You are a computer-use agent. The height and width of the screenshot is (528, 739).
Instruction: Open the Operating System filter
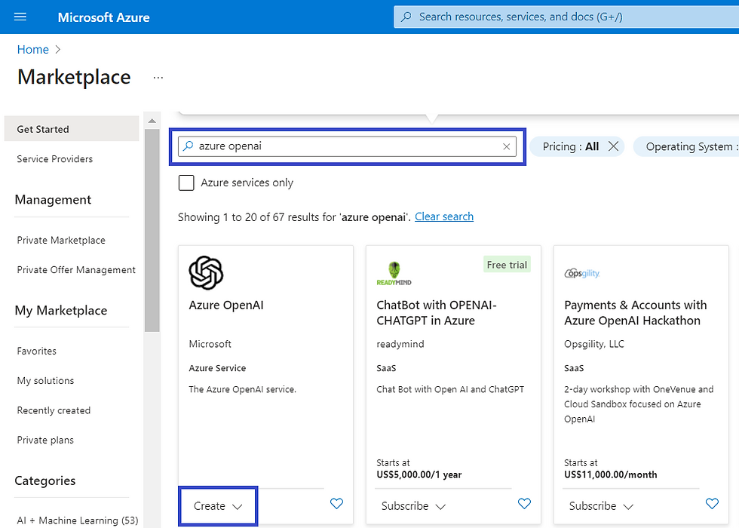tap(688, 146)
